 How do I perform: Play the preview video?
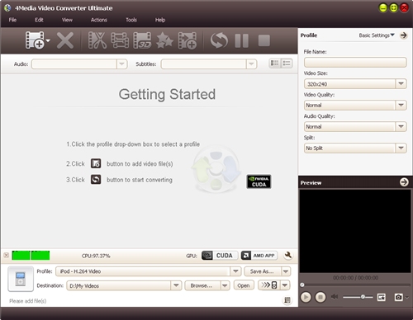(x=306, y=297)
